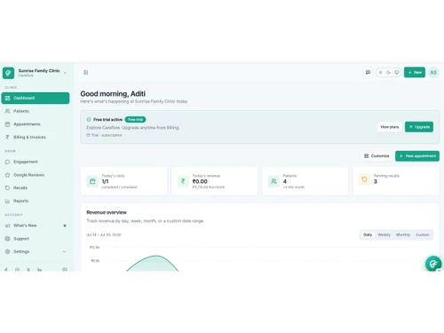
Task: Click the New appointment button
Action: click(417, 156)
